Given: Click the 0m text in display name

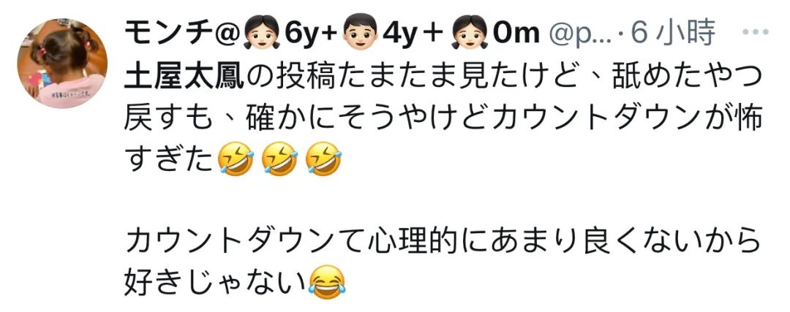Looking at the screenshot, I should point(516,34).
